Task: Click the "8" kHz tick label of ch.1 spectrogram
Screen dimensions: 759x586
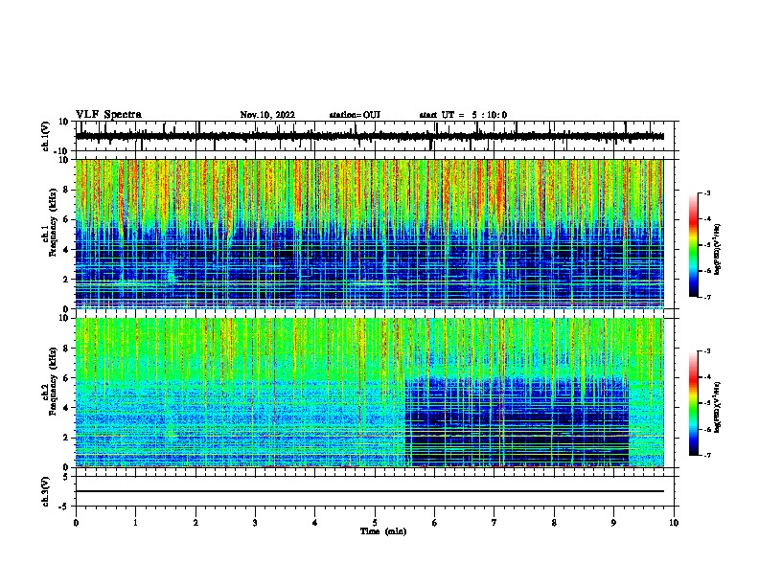Action: (66, 190)
